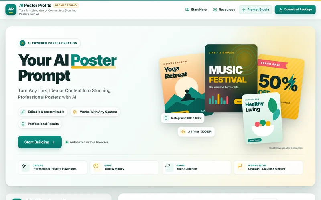The width and height of the screenshot is (321, 200).
Task: Select the Prompt Studio nav item
Action: [256, 10]
